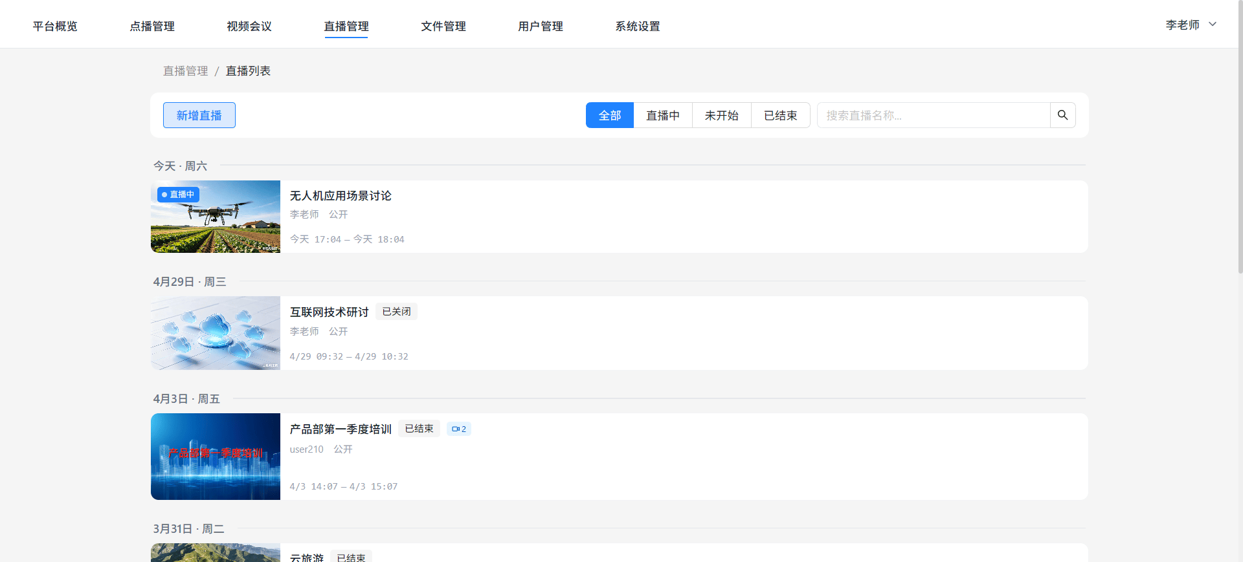Viewport: 1243px width, 562px height.
Task: Click the 已关闭 status tag
Action: 396,312
